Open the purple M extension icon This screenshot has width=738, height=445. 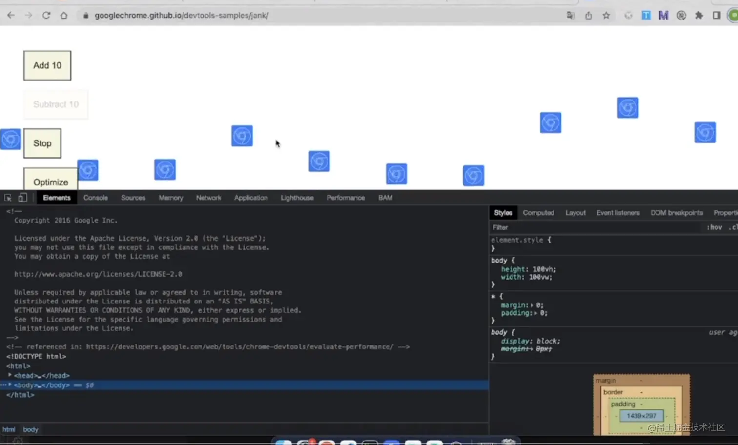tap(663, 15)
